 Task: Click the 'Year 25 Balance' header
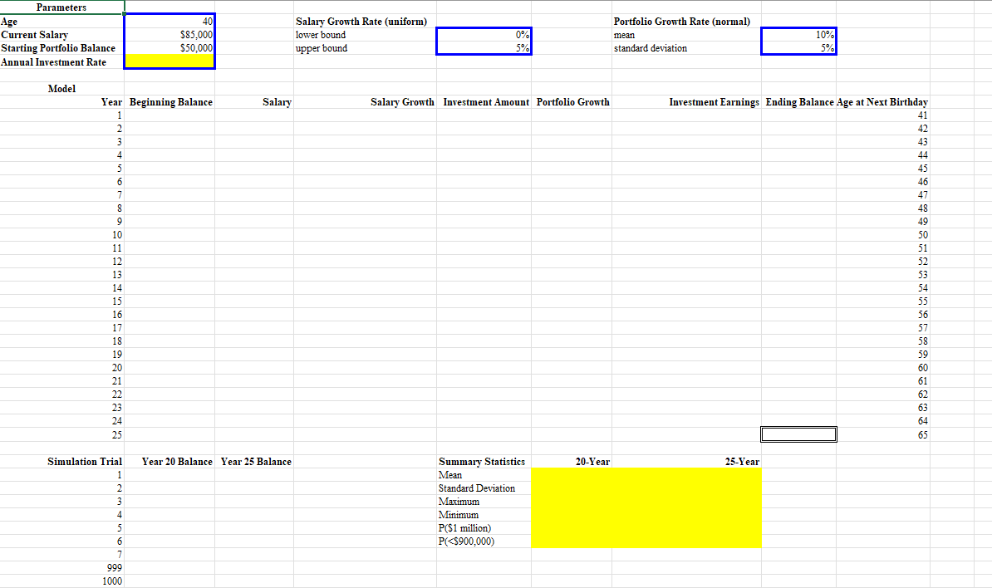pyautogui.click(x=256, y=462)
